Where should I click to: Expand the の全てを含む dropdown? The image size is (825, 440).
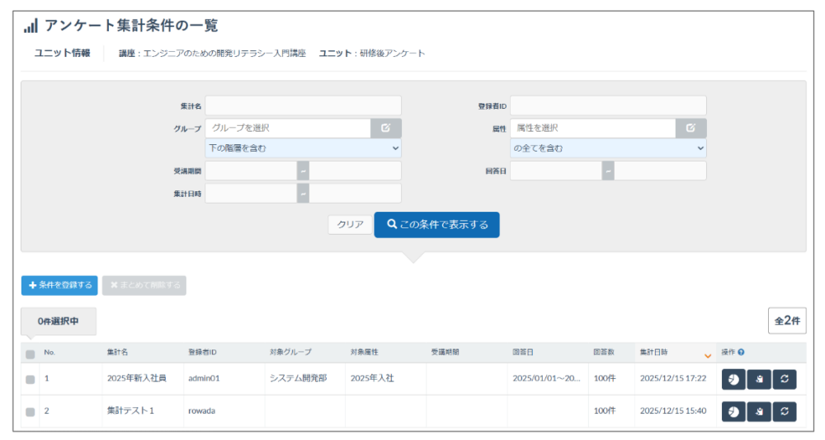click(x=608, y=148)
